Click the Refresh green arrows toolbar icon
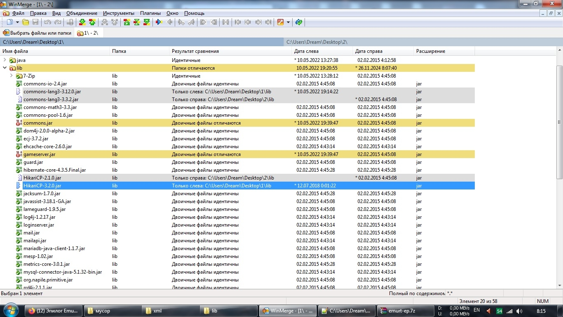Viewport: 563px width, 317px height. pos(299,22)
